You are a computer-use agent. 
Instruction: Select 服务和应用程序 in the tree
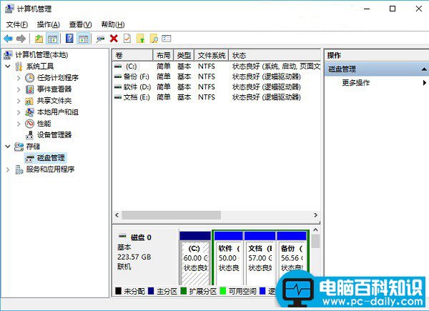coord(50,169)
